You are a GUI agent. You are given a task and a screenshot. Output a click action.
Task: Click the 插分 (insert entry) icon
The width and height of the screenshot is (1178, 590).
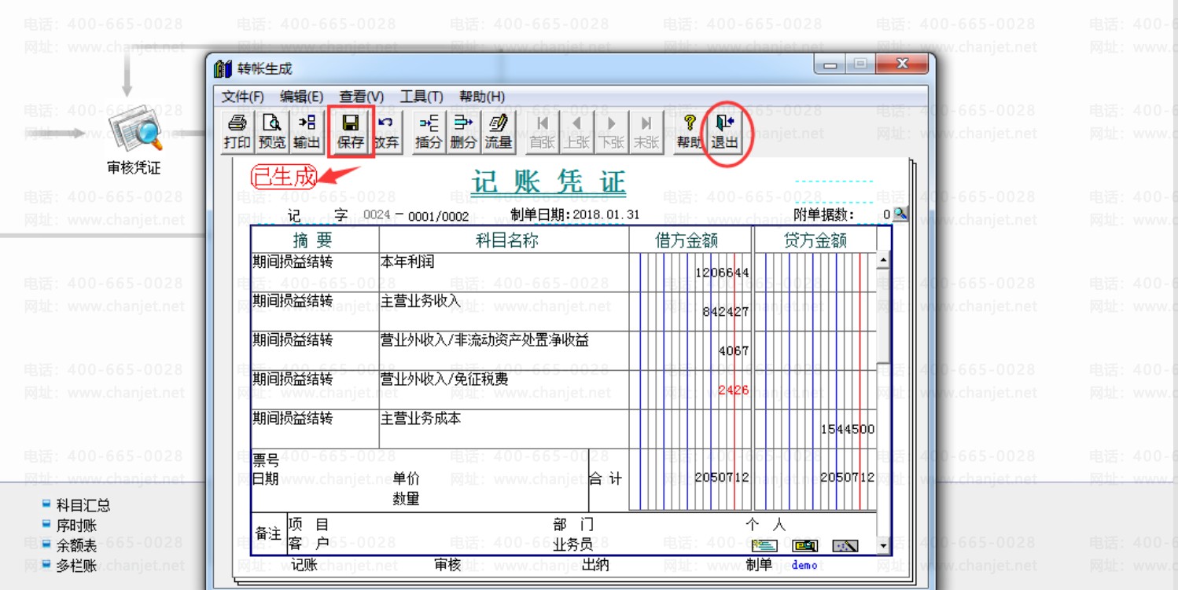(x=429, y=131)
